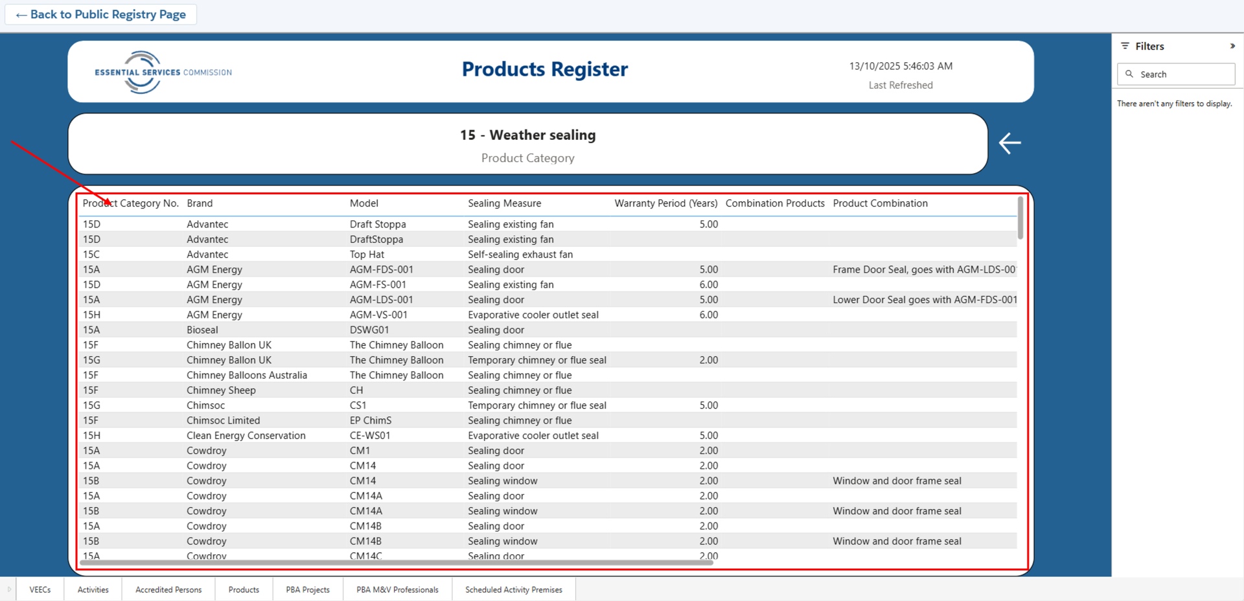The height and width of the screenshot is (601, 1244).
Task: Open Scheduled Activity Premises tab
Action: [x=513, y=589]
